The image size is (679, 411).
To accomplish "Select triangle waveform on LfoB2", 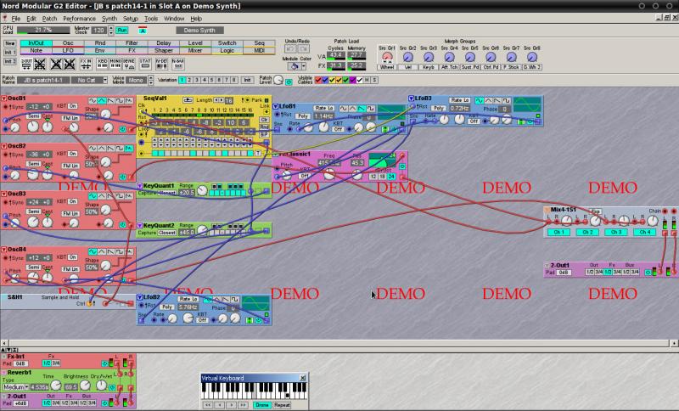I will coord(216,299).
